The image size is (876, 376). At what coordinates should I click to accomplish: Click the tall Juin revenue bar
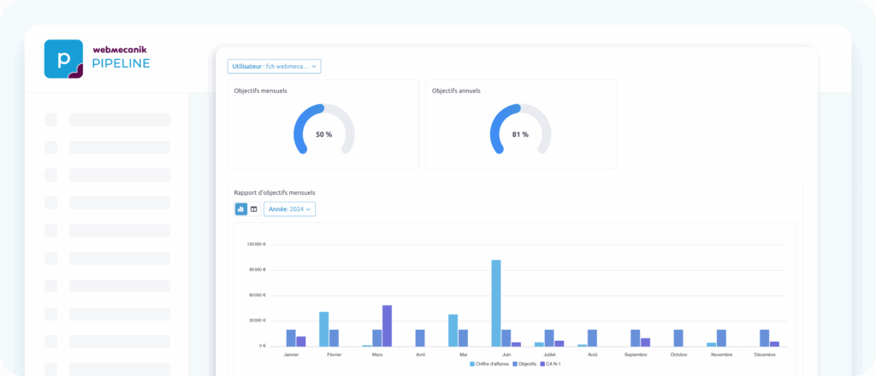point(496,303)
